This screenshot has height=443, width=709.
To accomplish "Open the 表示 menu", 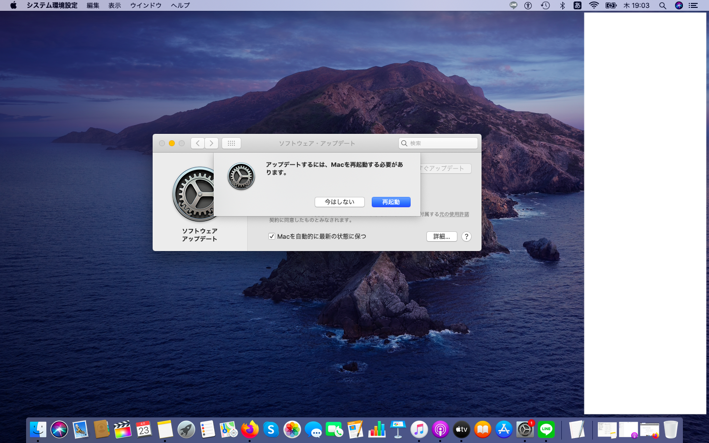I will pos(115,5).
